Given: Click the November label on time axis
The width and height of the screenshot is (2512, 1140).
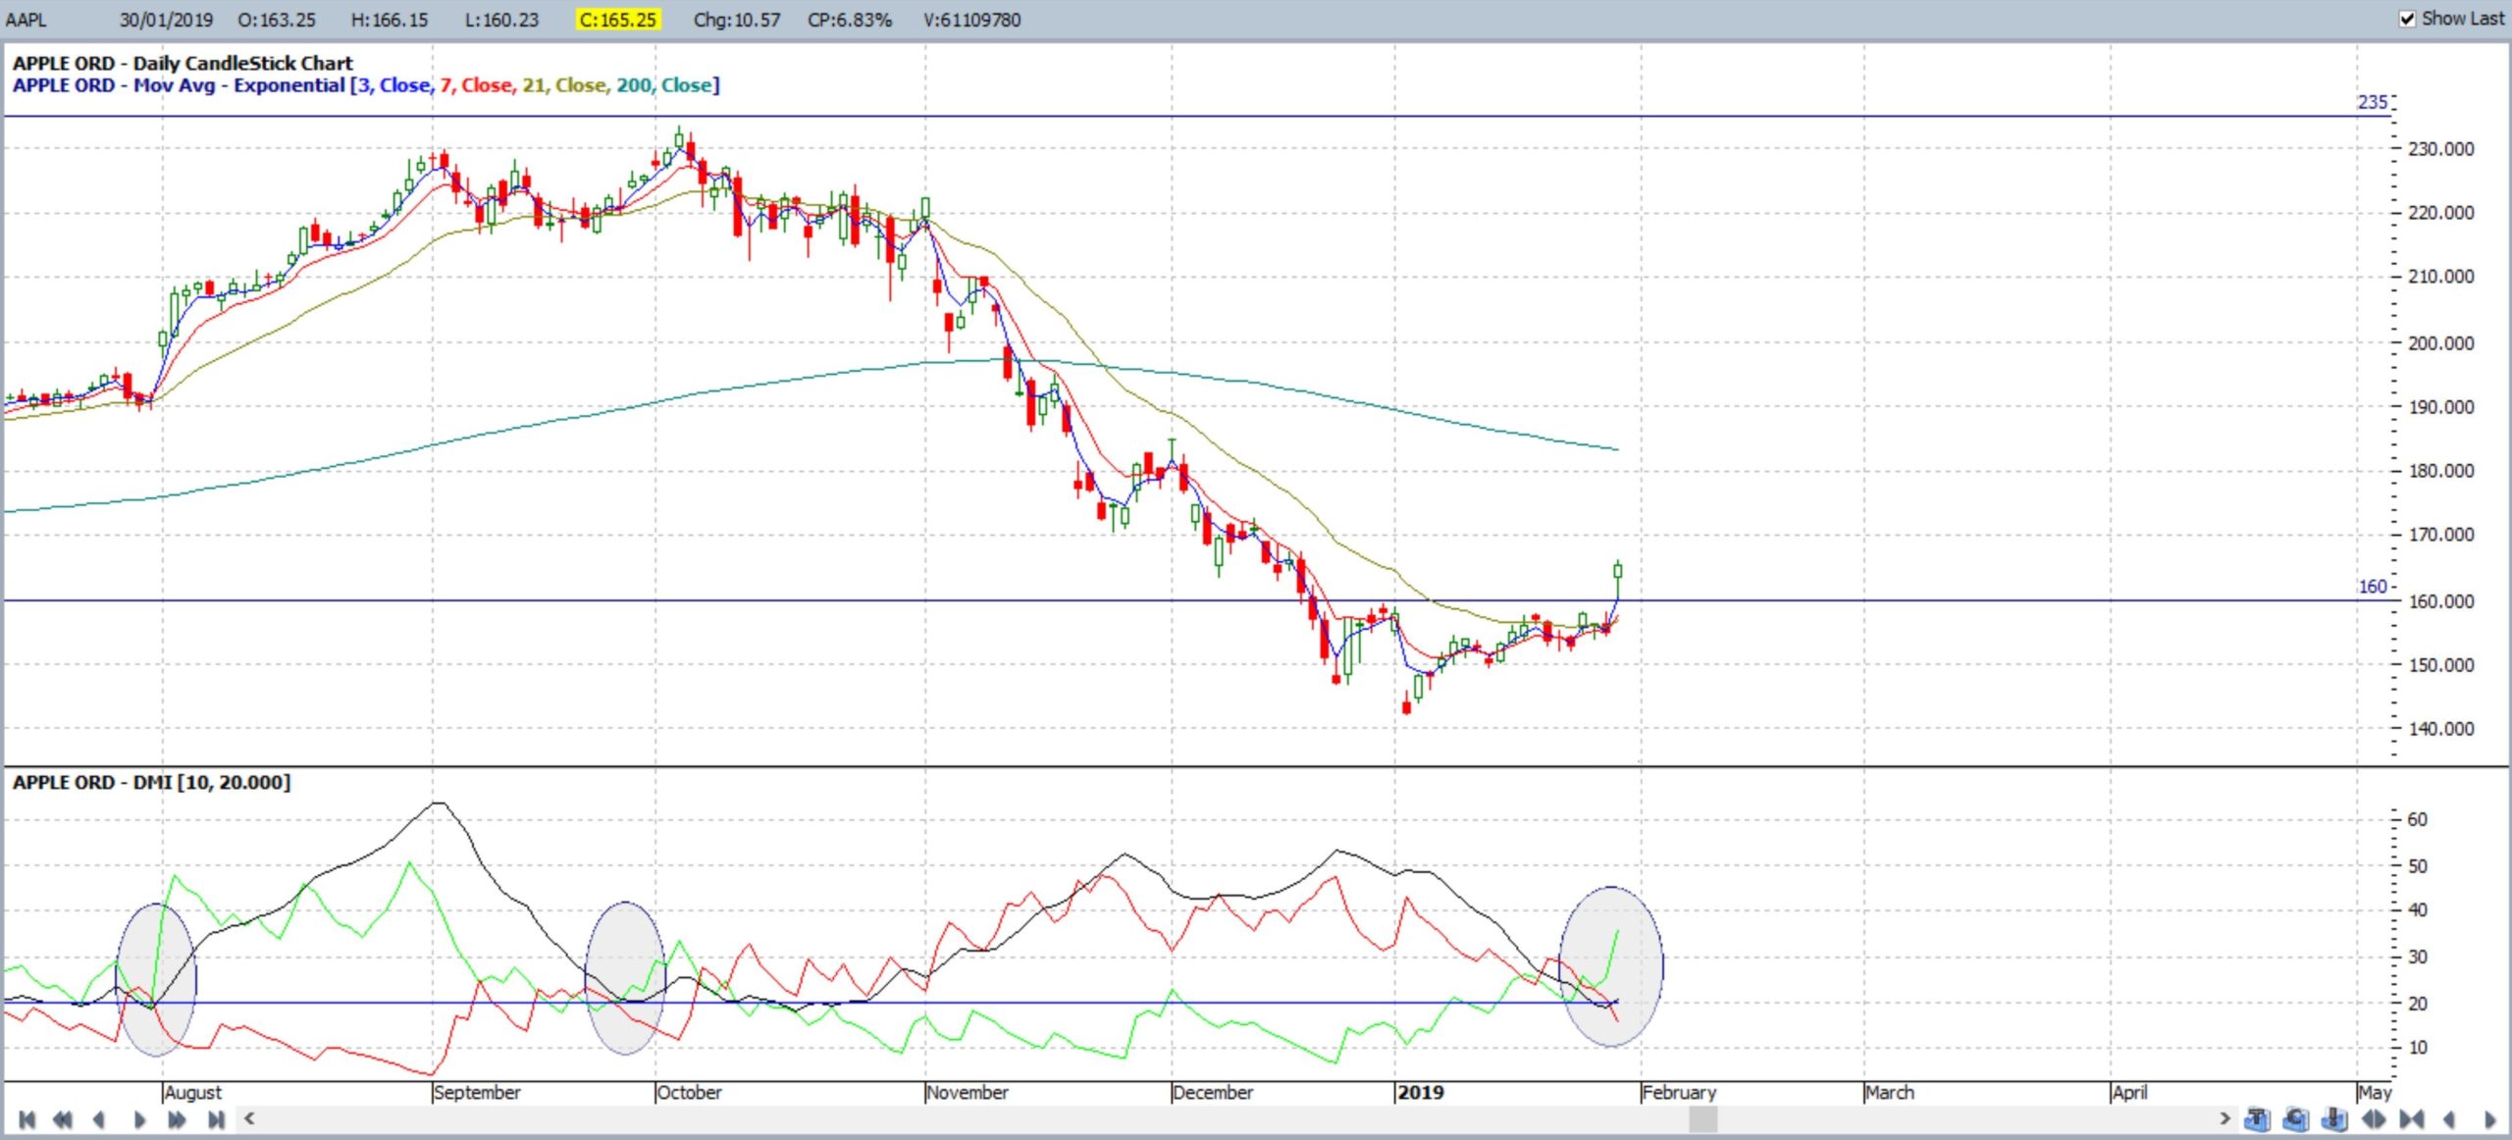Looking at the screenshot, I should [968, 1092].
